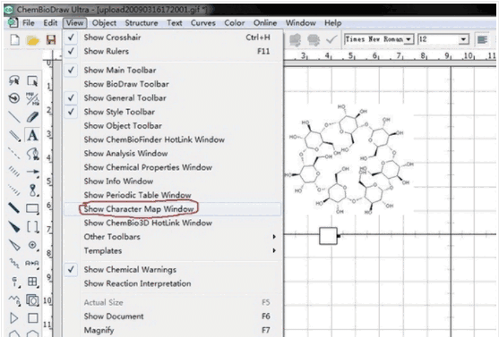Choose Magnify in View menu

(x=173, y=331)
